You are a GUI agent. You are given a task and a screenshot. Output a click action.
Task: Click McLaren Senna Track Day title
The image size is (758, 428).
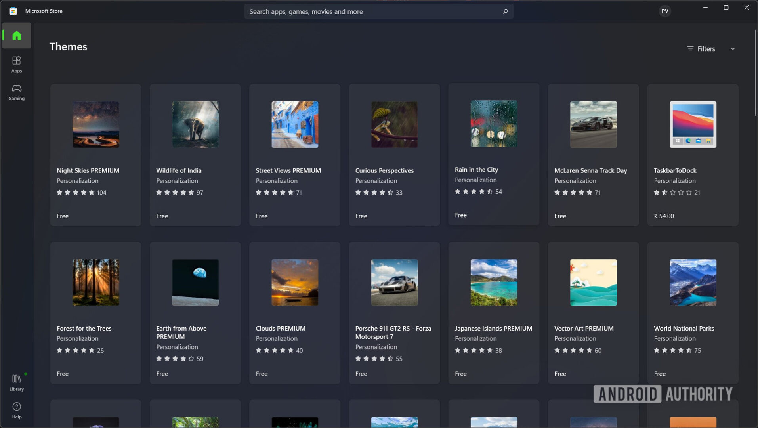click(x=590, y=170)
